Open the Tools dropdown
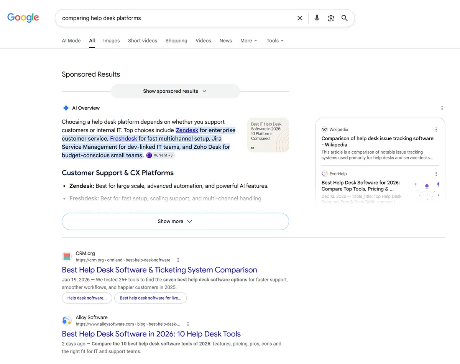 click(275, 41)
